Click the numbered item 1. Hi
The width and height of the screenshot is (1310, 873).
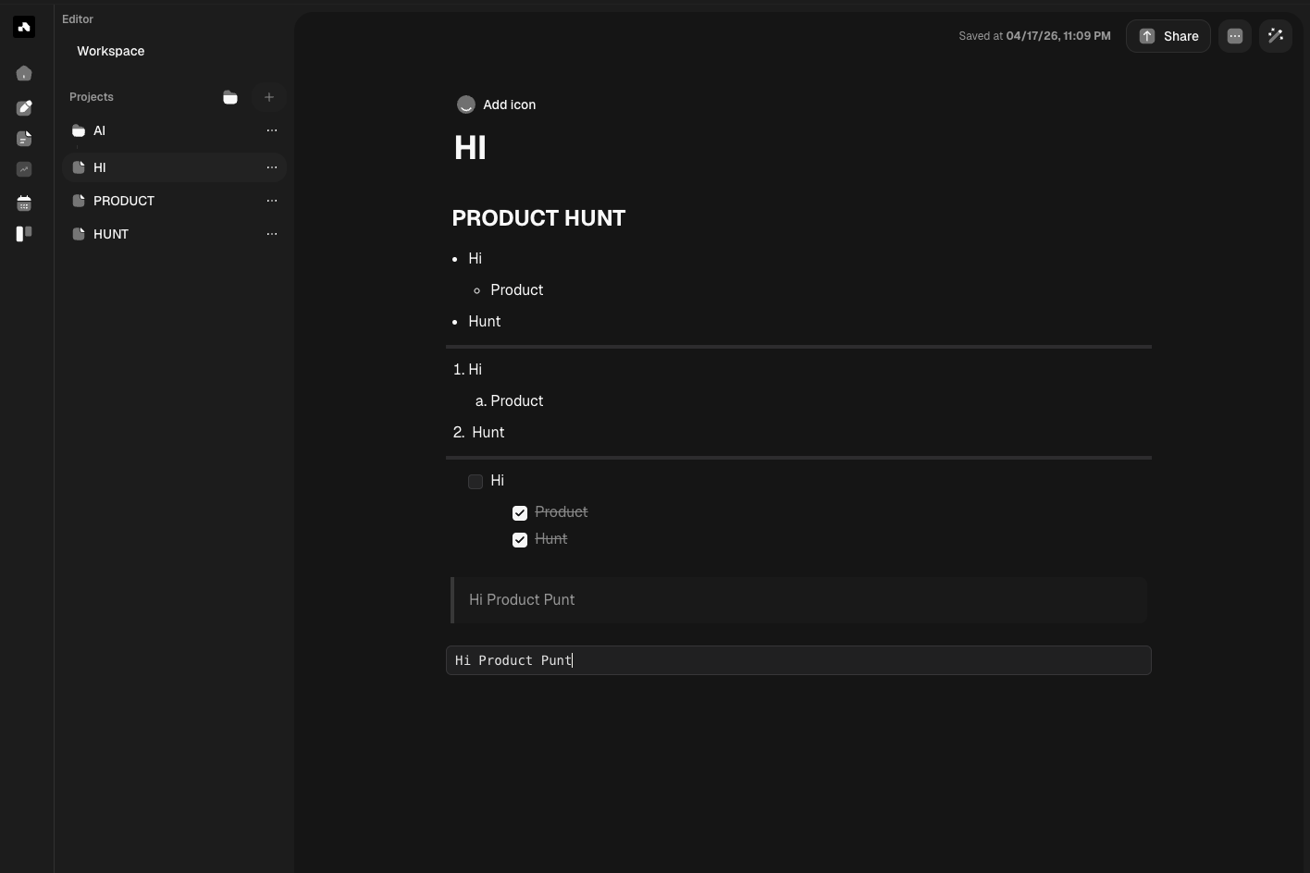[468, 369]
